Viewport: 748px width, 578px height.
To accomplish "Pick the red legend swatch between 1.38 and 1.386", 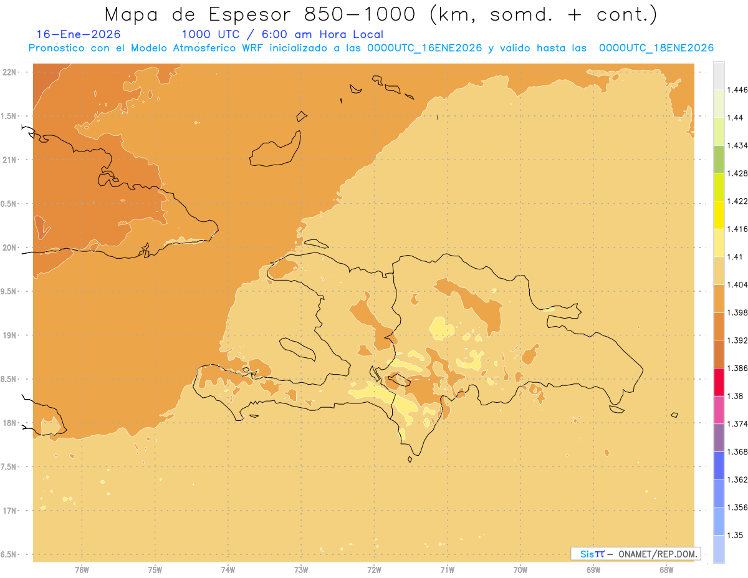I will tap(719, 382).
